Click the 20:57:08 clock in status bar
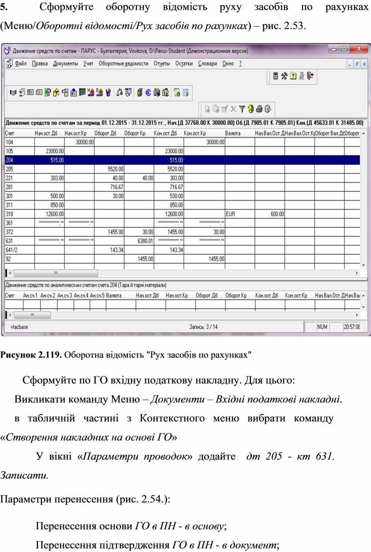371x552 pixels. 352,327
